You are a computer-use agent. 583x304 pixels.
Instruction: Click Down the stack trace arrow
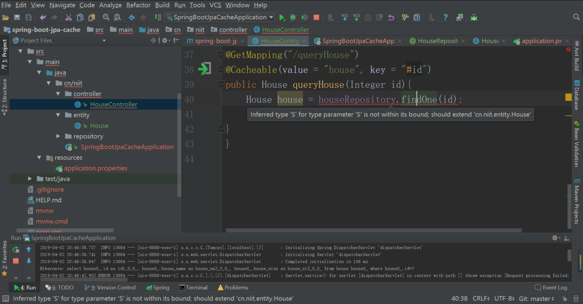(x=29, y=261)
